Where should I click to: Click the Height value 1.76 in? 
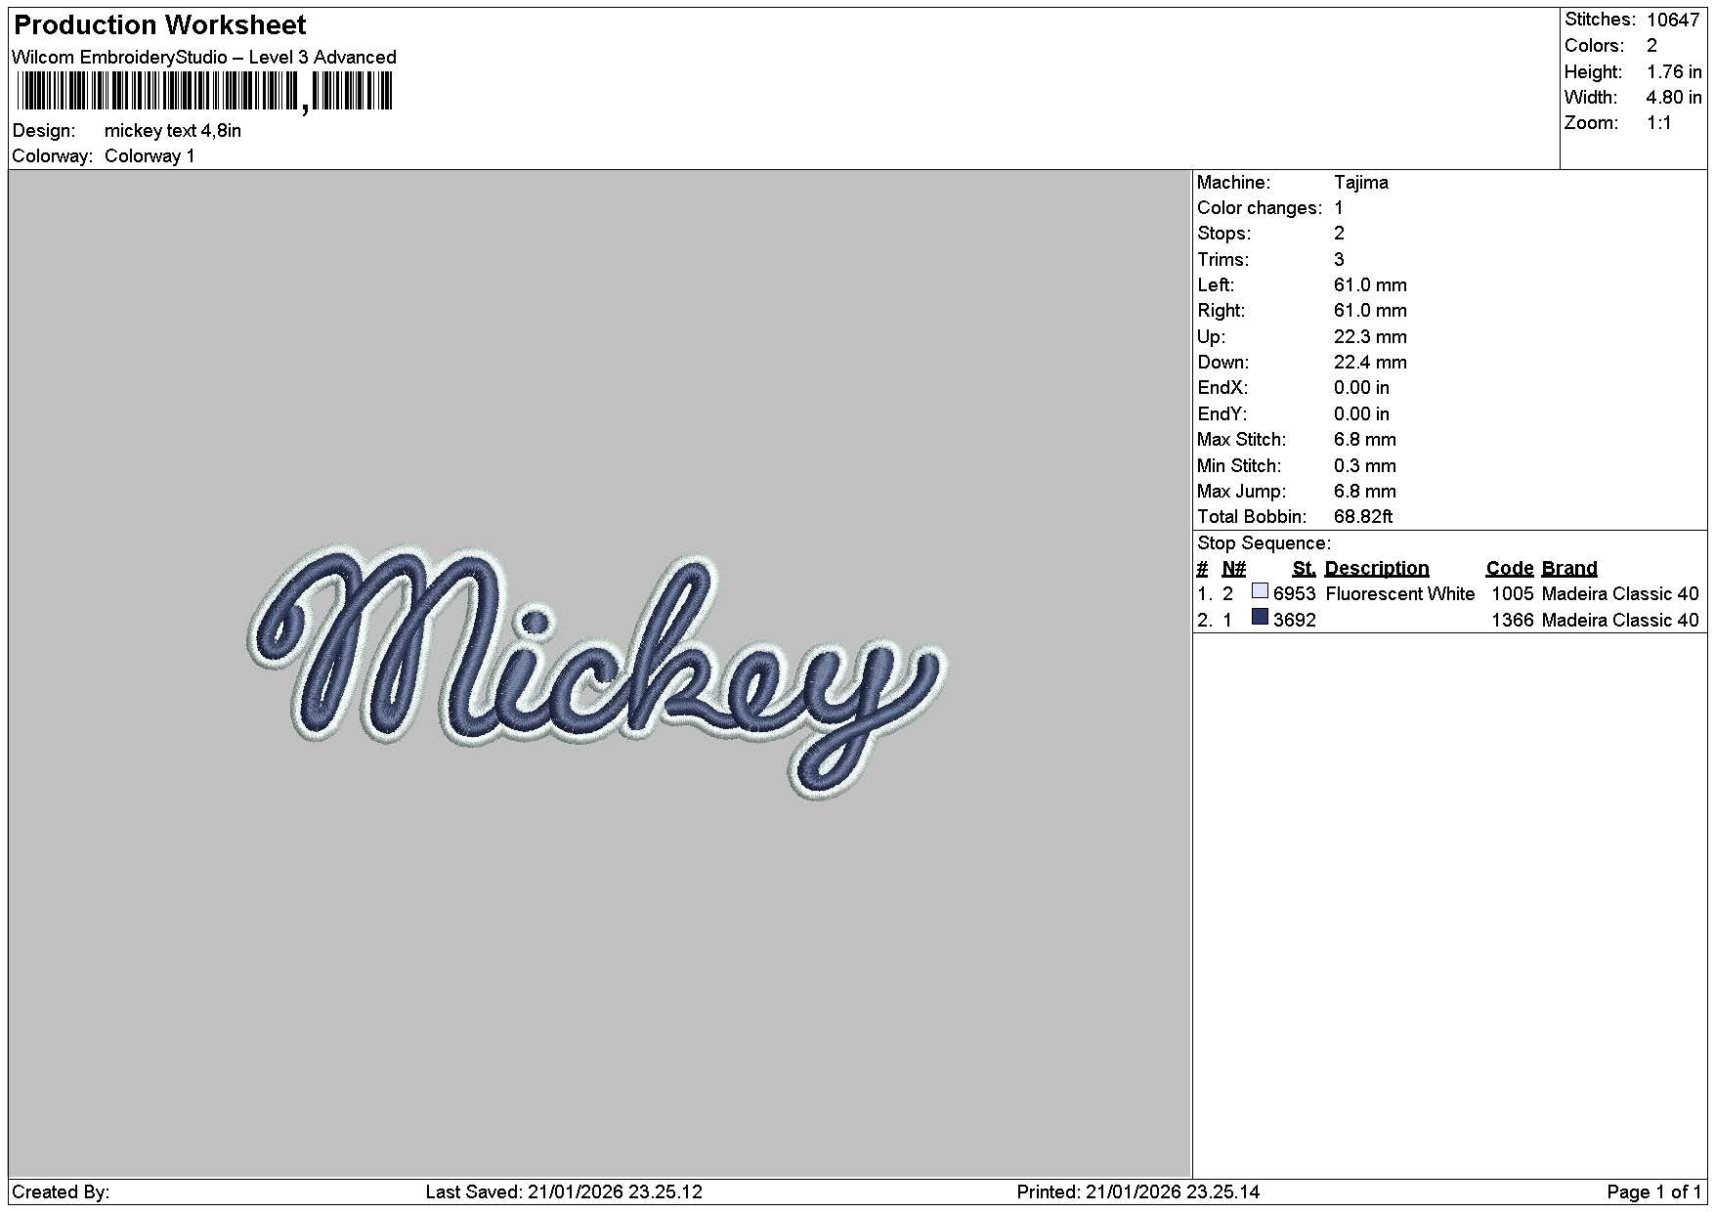[1674, 71]
